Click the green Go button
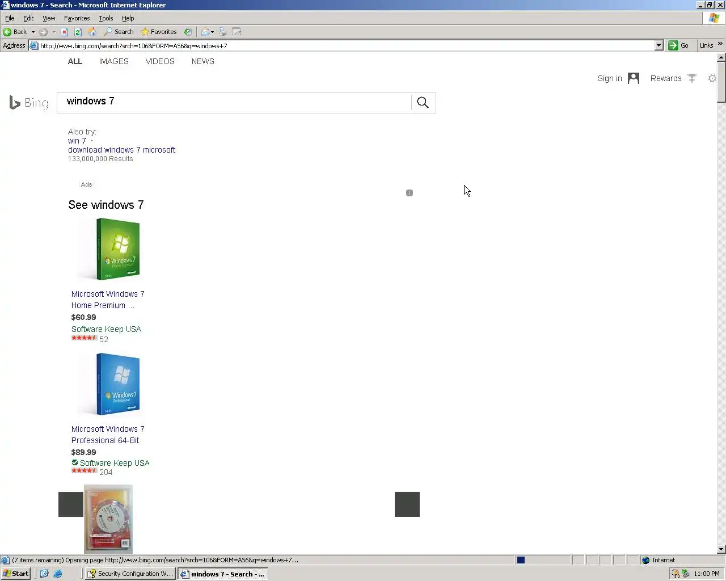 678,45
